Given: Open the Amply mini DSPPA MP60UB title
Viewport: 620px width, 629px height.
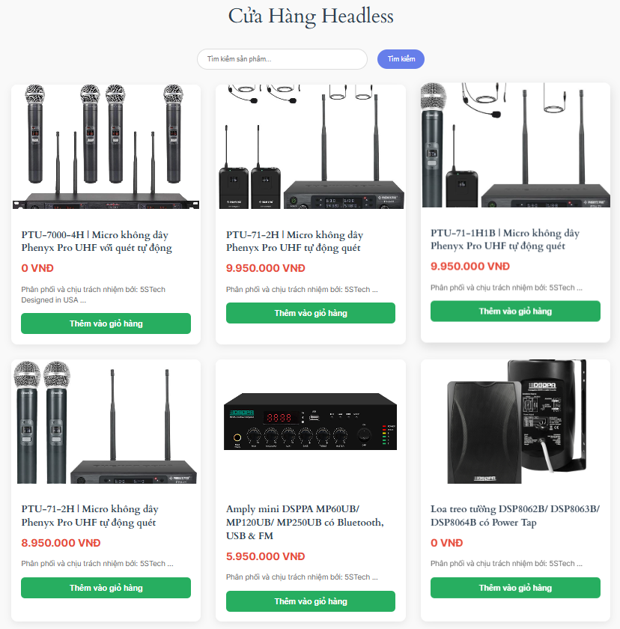Looking at the screenshot, I should click(305, 523).
